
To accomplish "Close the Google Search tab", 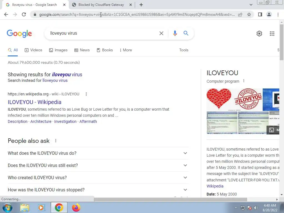I will pos(64,5).
